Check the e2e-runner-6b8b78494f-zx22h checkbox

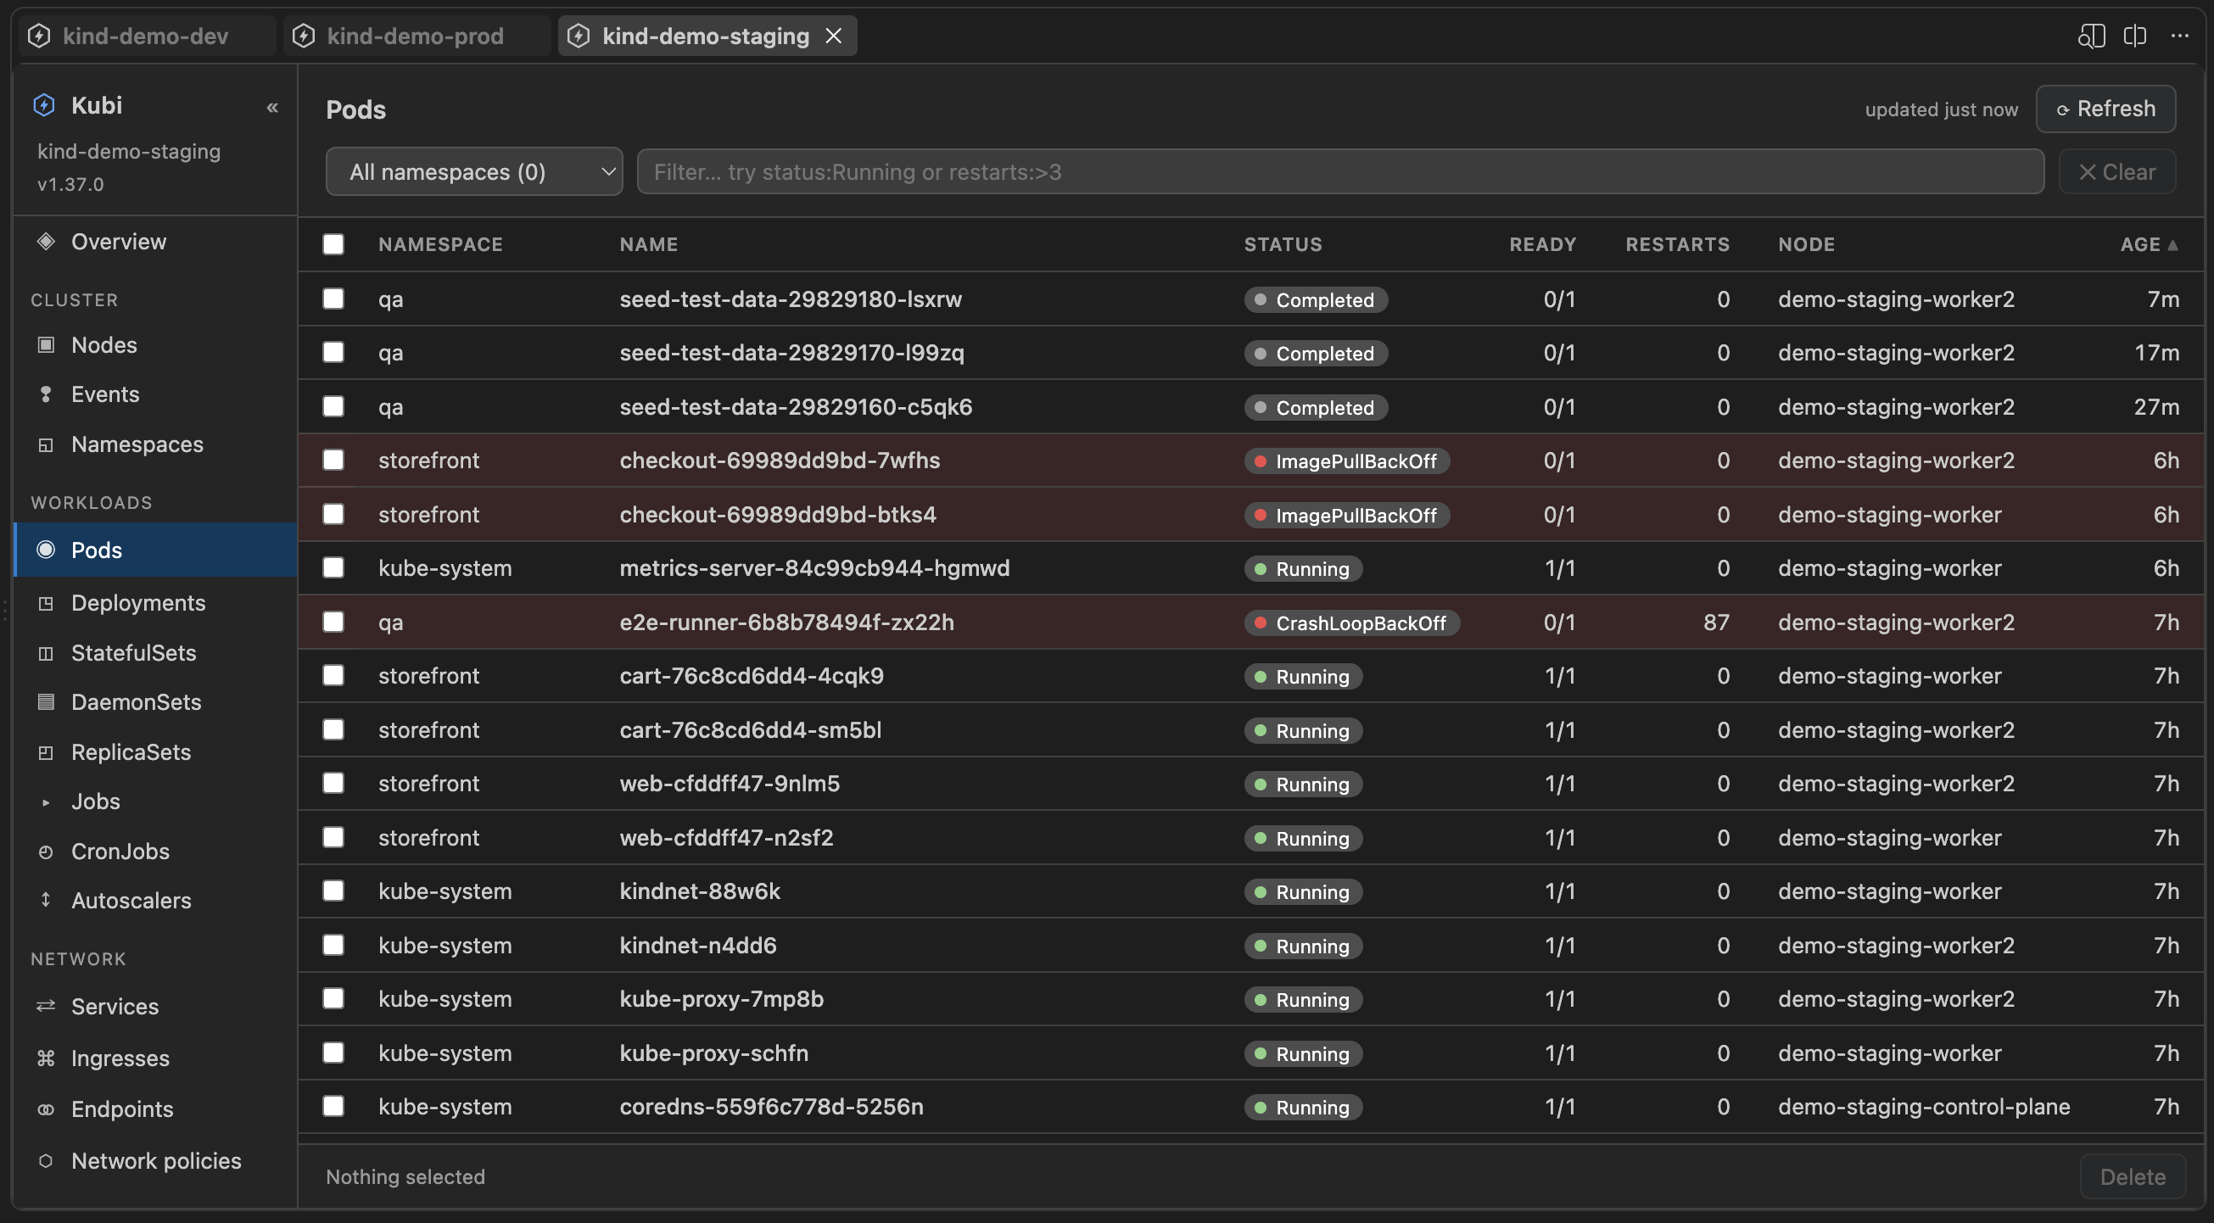pos(333,622)
